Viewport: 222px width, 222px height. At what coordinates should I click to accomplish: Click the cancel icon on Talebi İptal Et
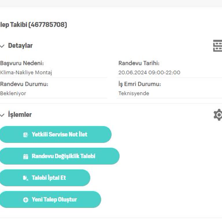point(26,178)
